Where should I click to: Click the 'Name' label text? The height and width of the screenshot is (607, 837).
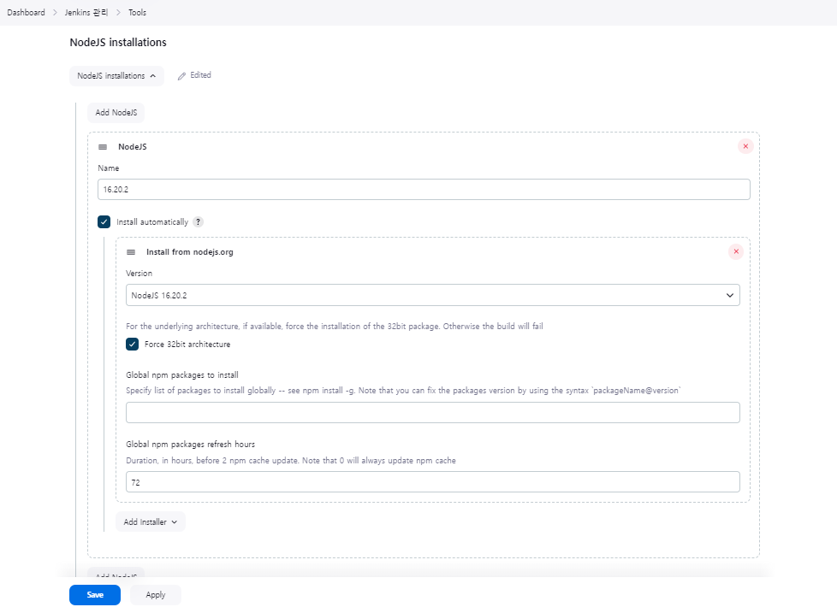point(109,168)
